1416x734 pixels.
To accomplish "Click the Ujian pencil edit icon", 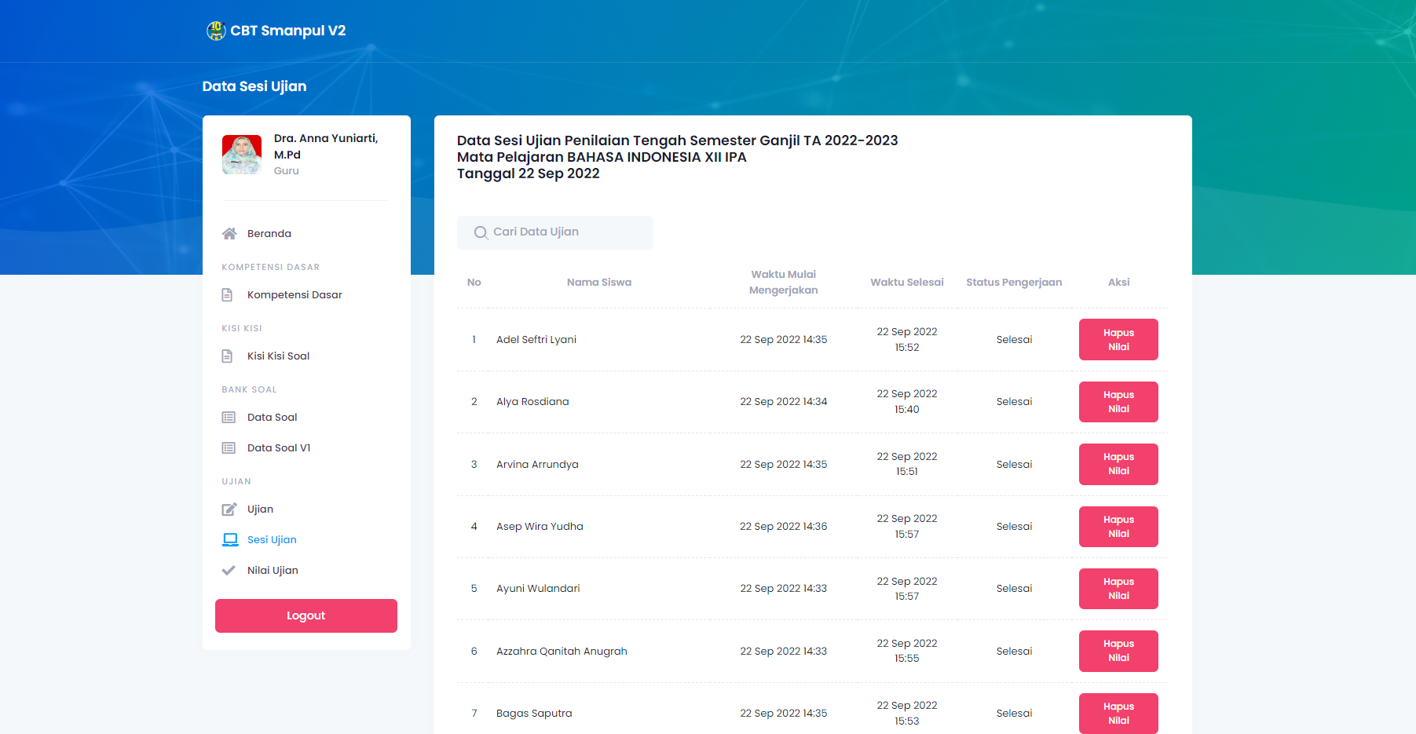I will coord(229,509).
